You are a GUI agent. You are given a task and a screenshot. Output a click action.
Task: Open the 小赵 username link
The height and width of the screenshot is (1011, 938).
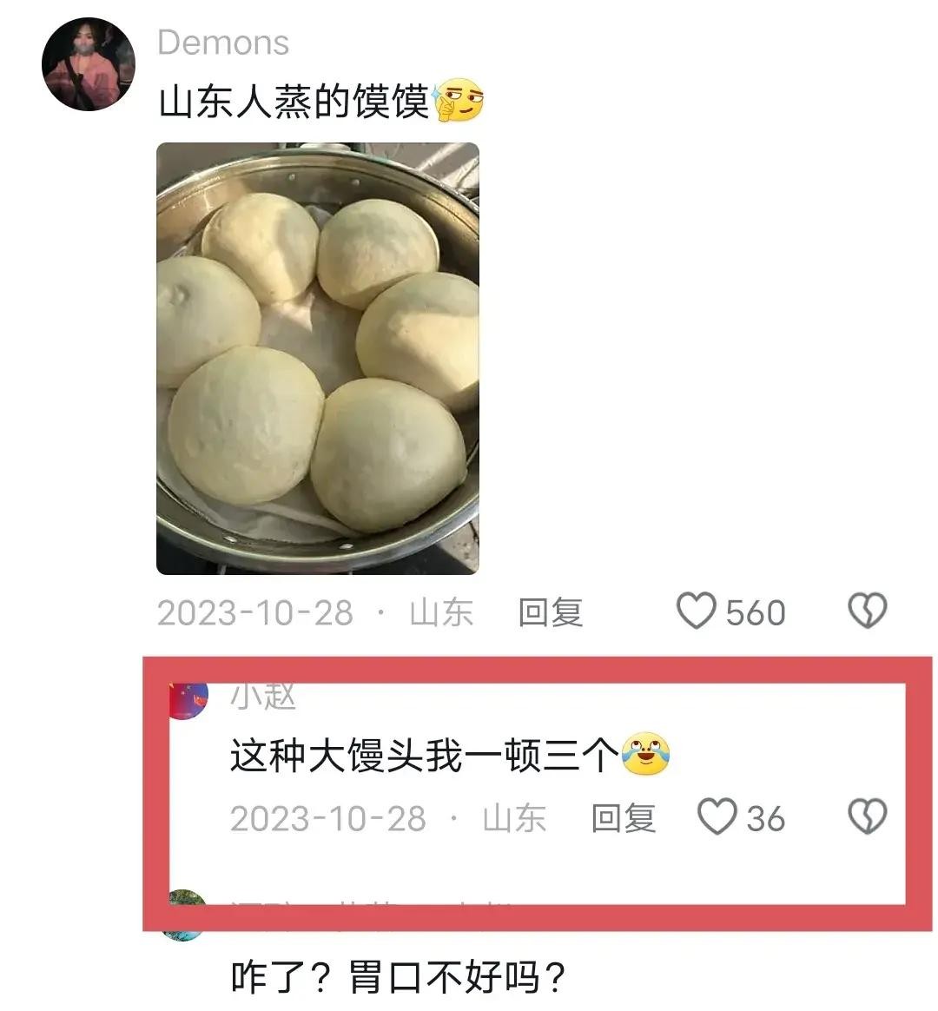[x=263, y=697]
